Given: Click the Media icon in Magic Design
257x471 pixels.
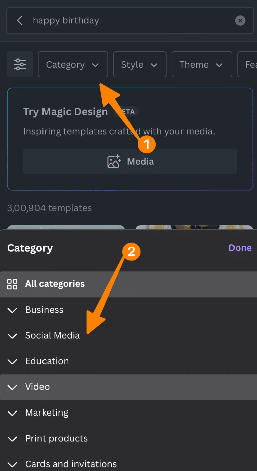Looking at the screenshot, I should click(114, 161).
